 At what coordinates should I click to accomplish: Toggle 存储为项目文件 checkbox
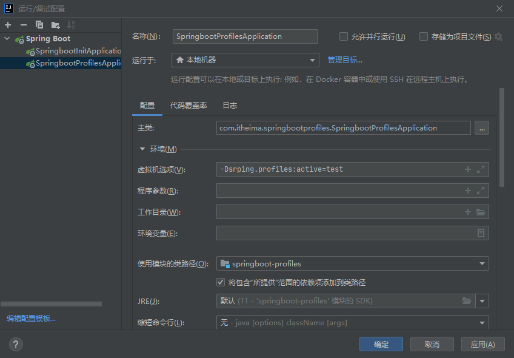pos(424,36)
